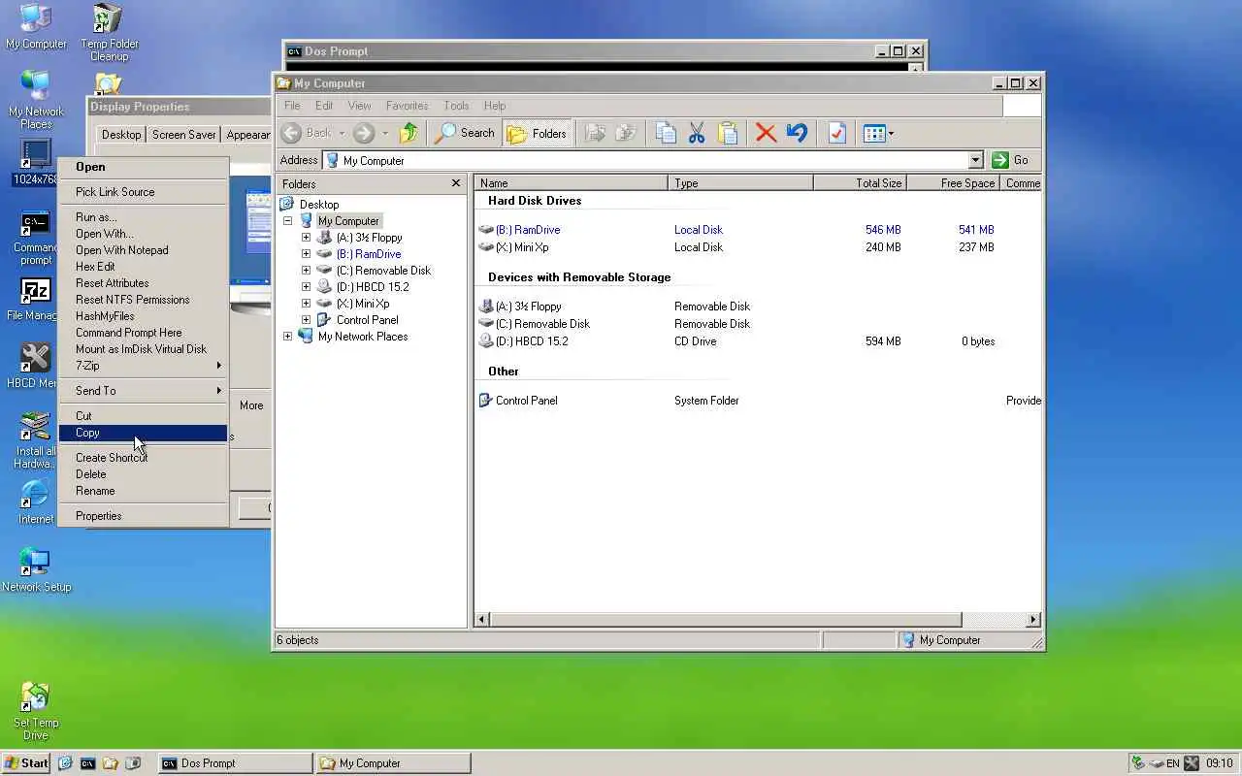Click the My Computer desktop icon

pyautogui.click(x=36, y=27)
